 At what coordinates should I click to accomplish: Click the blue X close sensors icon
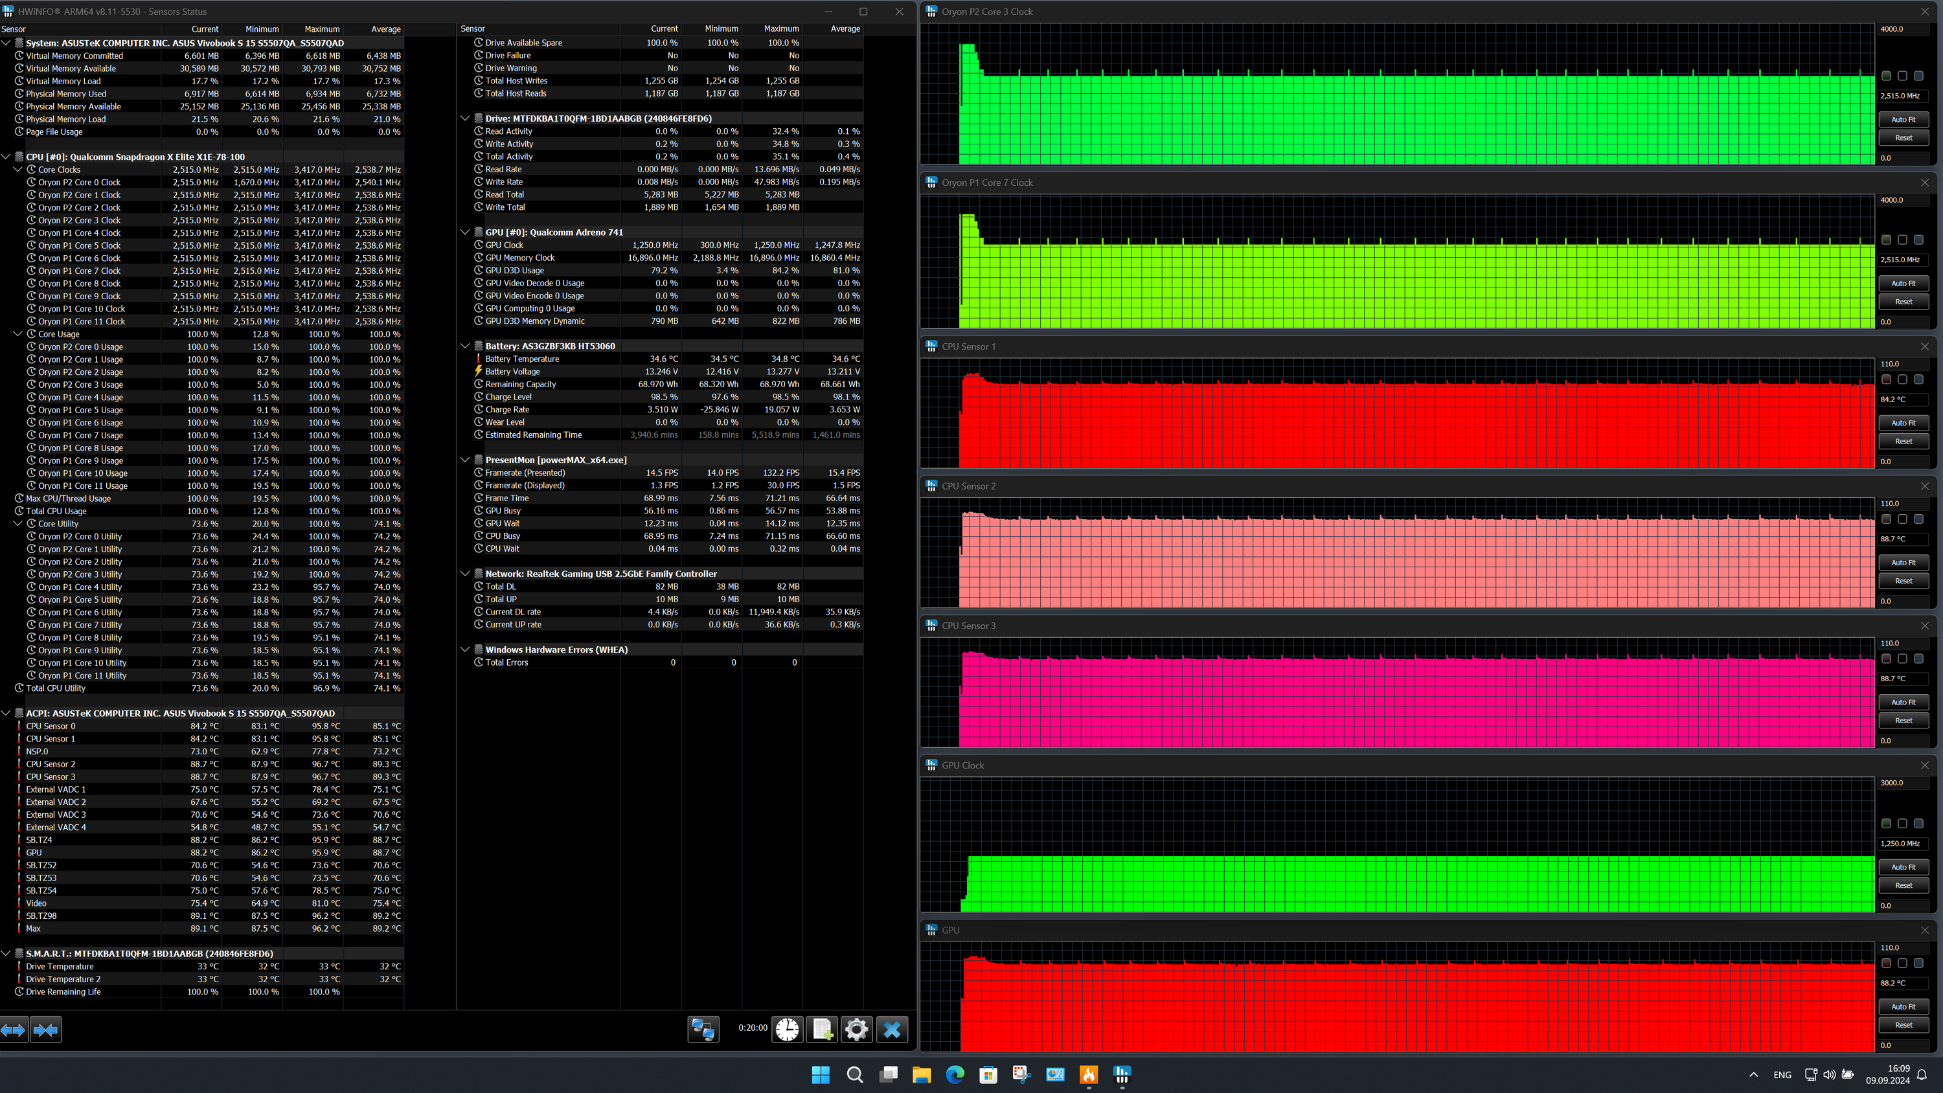click(892, 1029)
